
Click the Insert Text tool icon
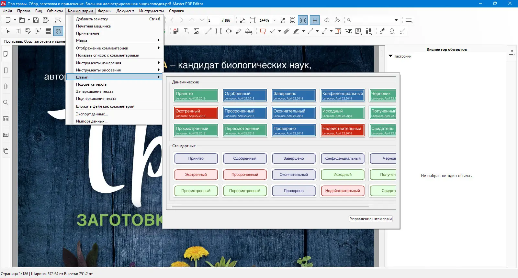[x=186, y=31]
